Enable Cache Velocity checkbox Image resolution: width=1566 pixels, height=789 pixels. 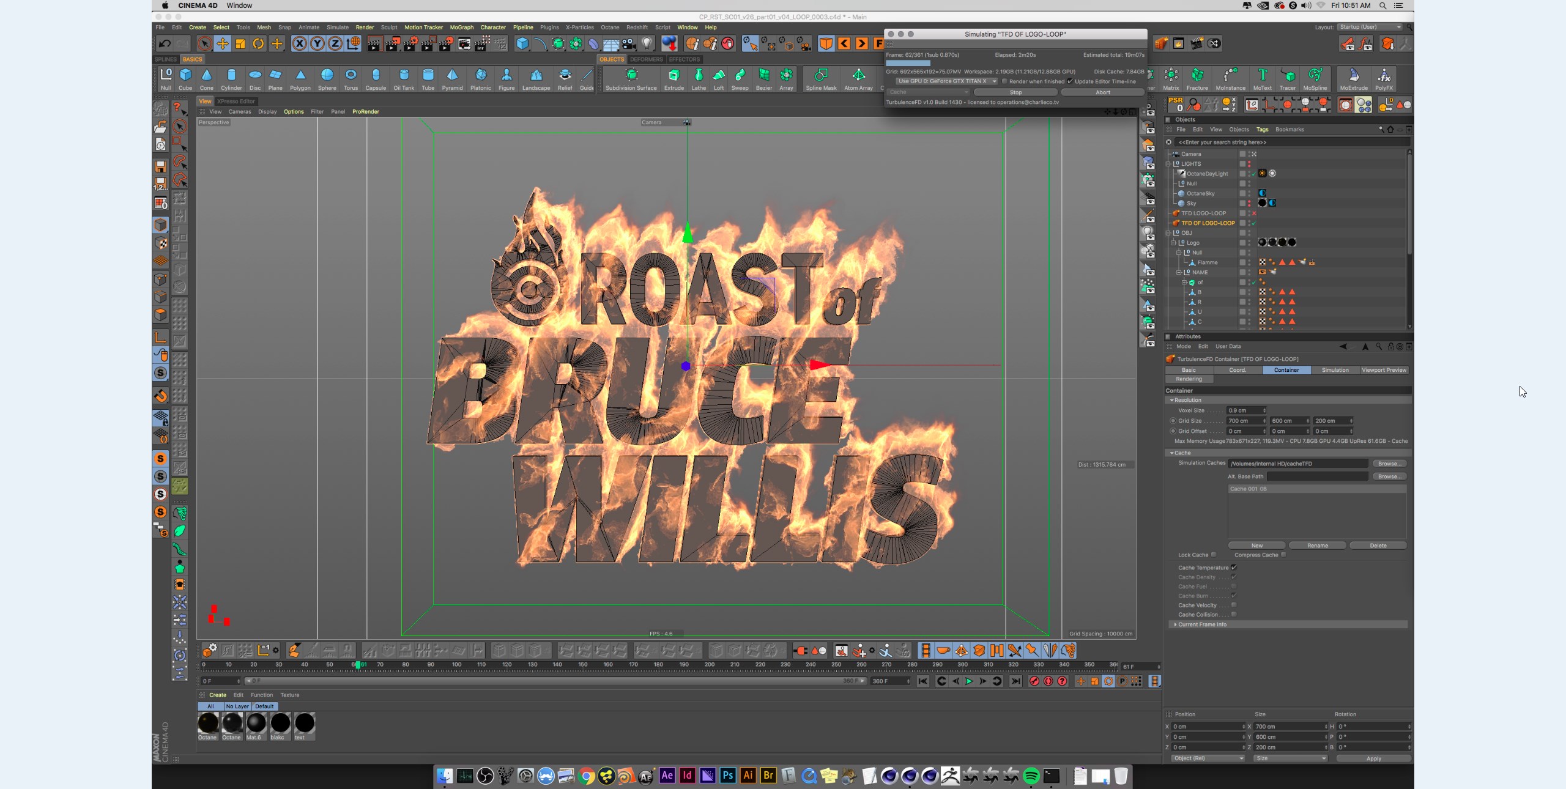(1234, 605)
